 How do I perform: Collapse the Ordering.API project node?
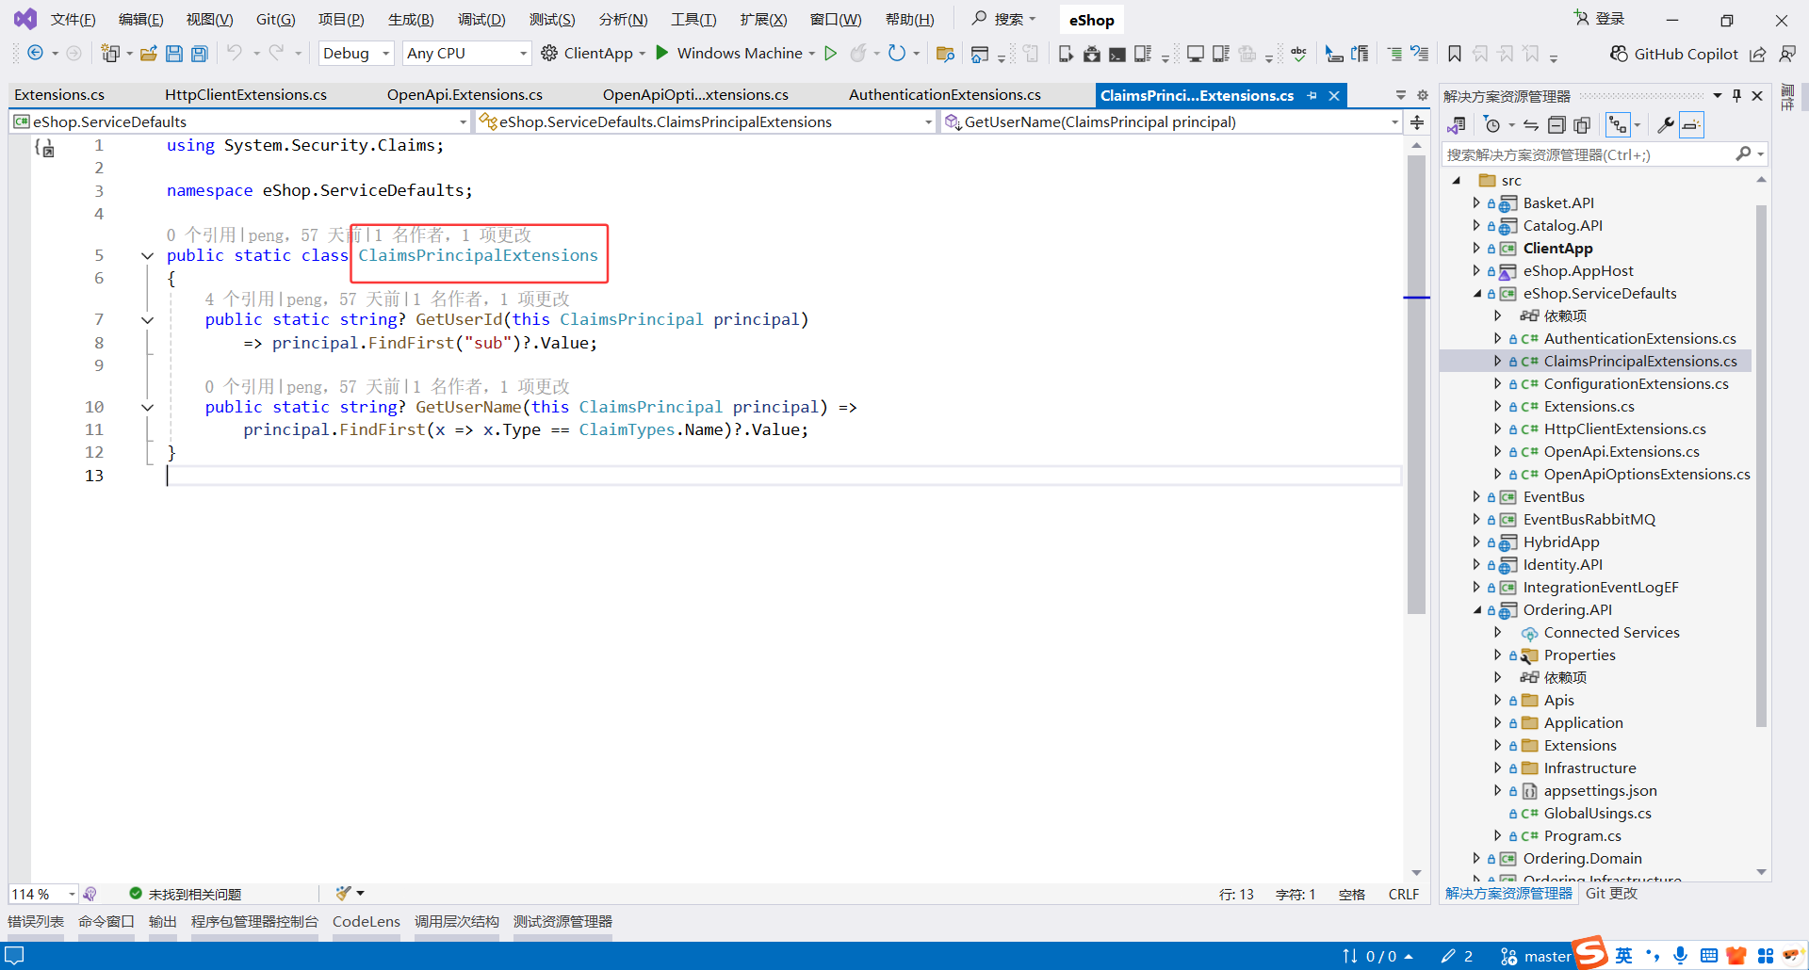point(1476,610)
